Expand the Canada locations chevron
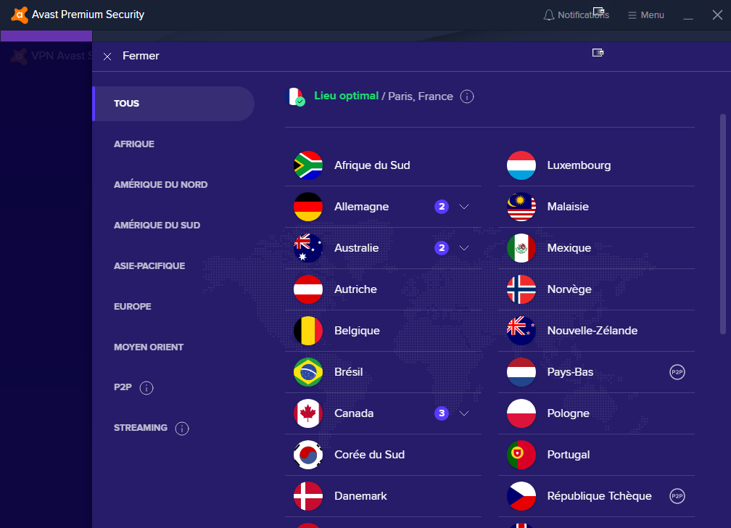 tap(464, 413)
